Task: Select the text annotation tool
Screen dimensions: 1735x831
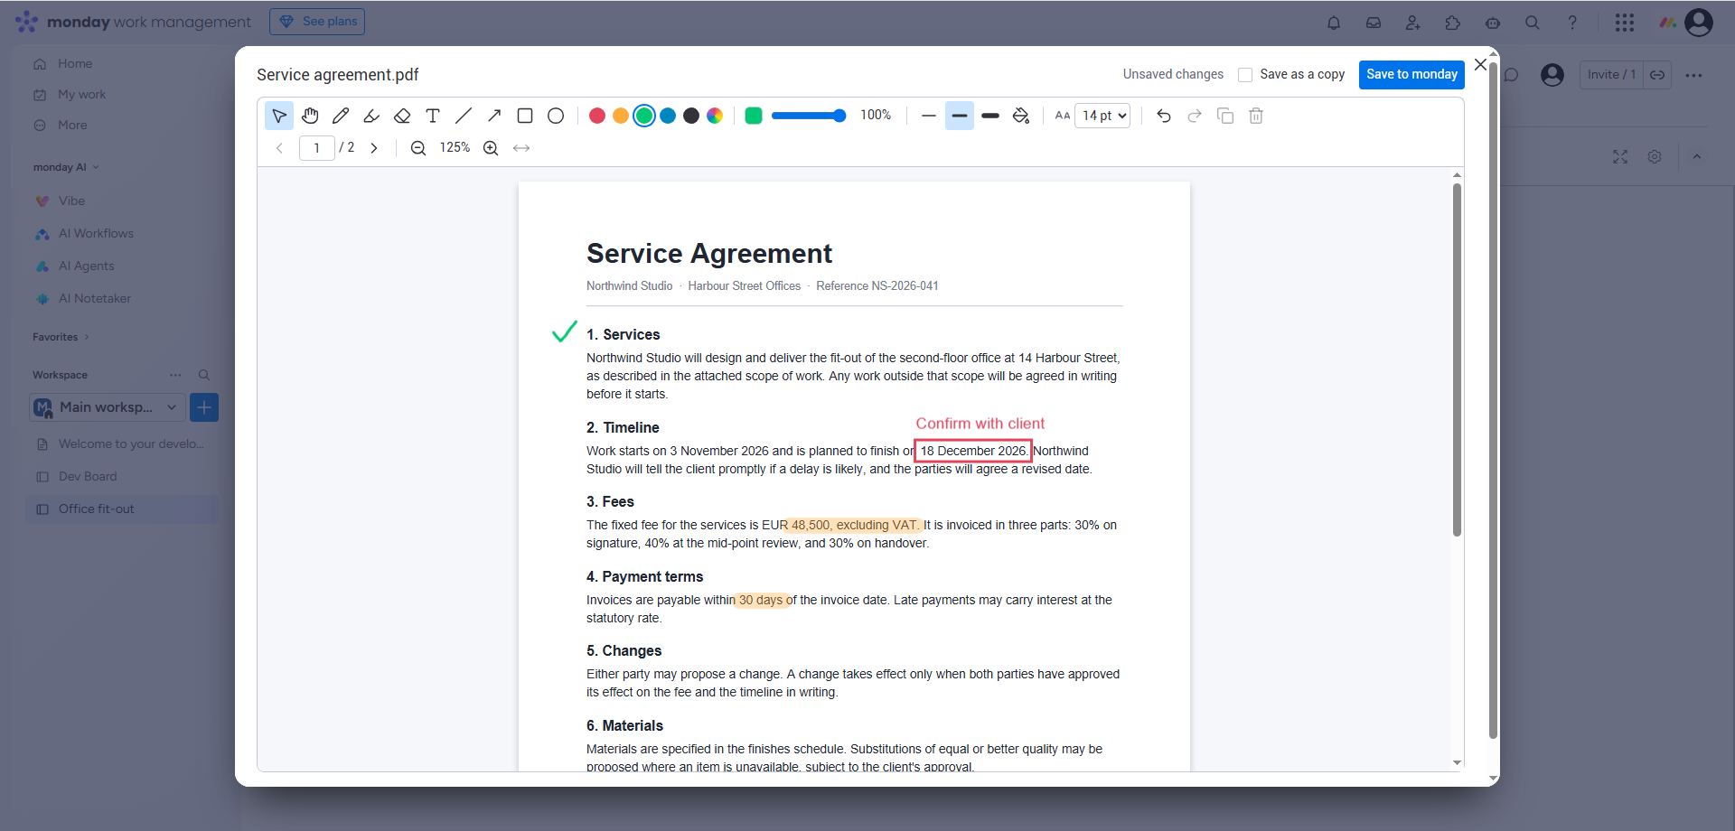Action: (433, 116)
